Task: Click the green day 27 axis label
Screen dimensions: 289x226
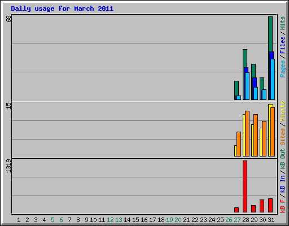Action: coord(237,220)
